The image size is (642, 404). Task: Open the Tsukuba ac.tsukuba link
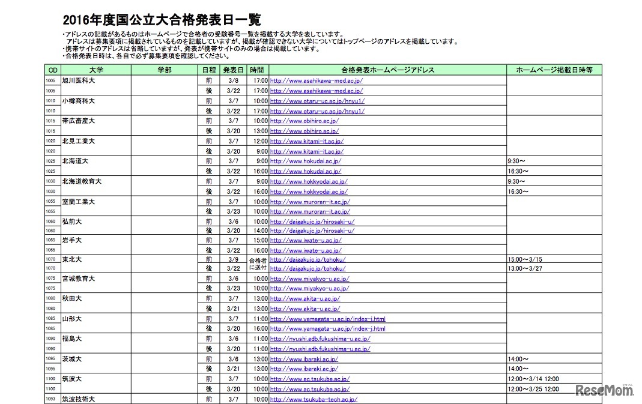[309, 378]
